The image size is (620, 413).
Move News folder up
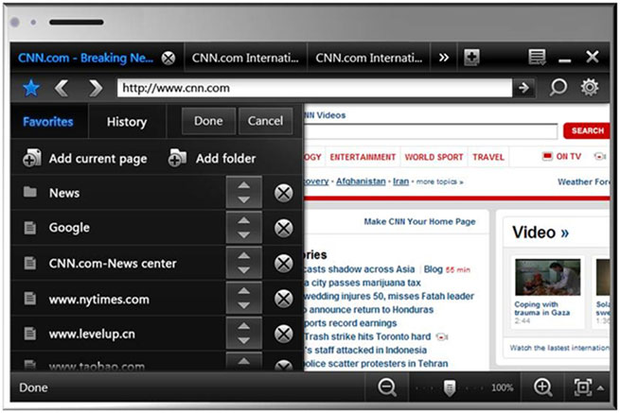coord(244,185)
